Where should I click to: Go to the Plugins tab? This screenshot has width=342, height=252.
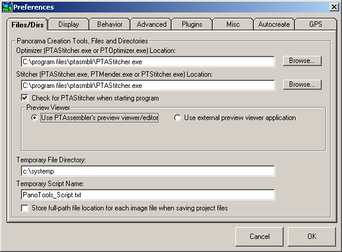pyautogui.click(x=192, y=24)
